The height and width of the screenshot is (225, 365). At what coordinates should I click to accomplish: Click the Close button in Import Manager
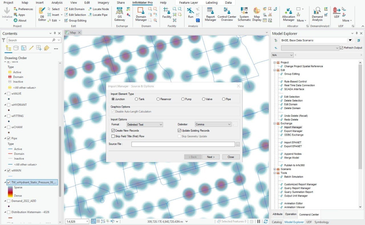pos(231,157)
